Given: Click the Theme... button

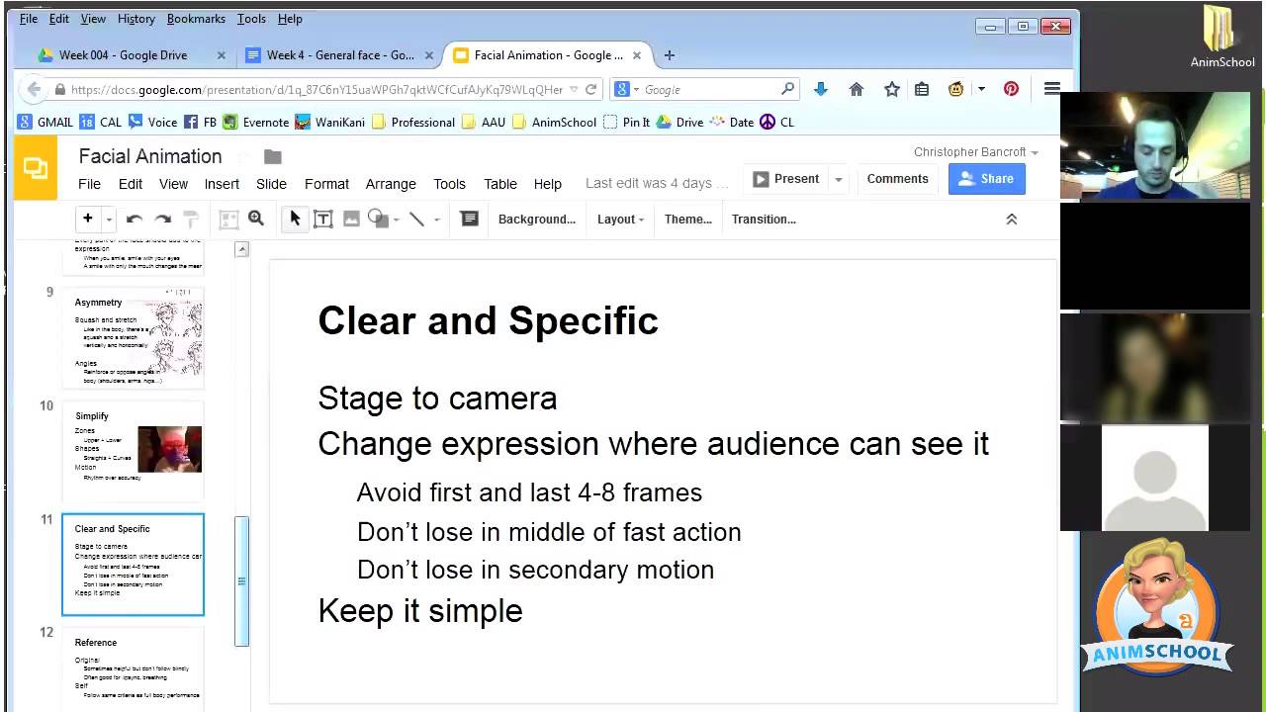Looking at the screenshot, I should (x=688, y=220).
